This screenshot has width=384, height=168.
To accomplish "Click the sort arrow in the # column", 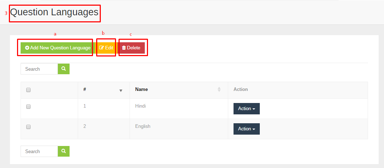I will [x=121, y=91].
